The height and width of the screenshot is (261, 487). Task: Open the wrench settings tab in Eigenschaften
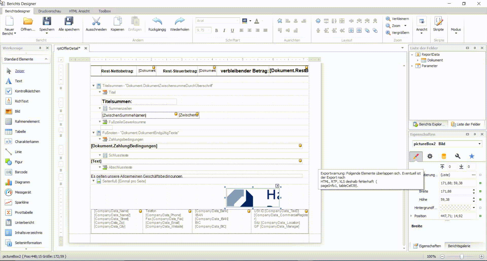(458, 156)
